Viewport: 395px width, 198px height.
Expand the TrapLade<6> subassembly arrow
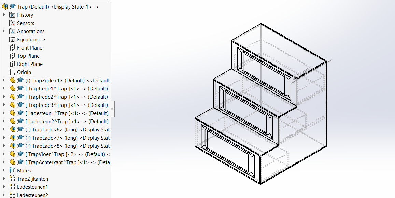coord(4,130)
